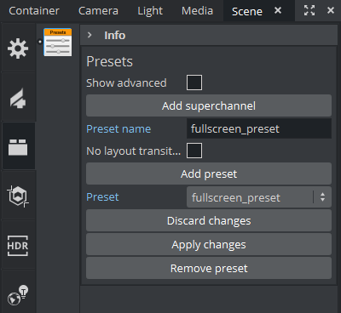Open the gear settings sidebar icon
Viewport: 341px width, 313px height.
[18, 48]
